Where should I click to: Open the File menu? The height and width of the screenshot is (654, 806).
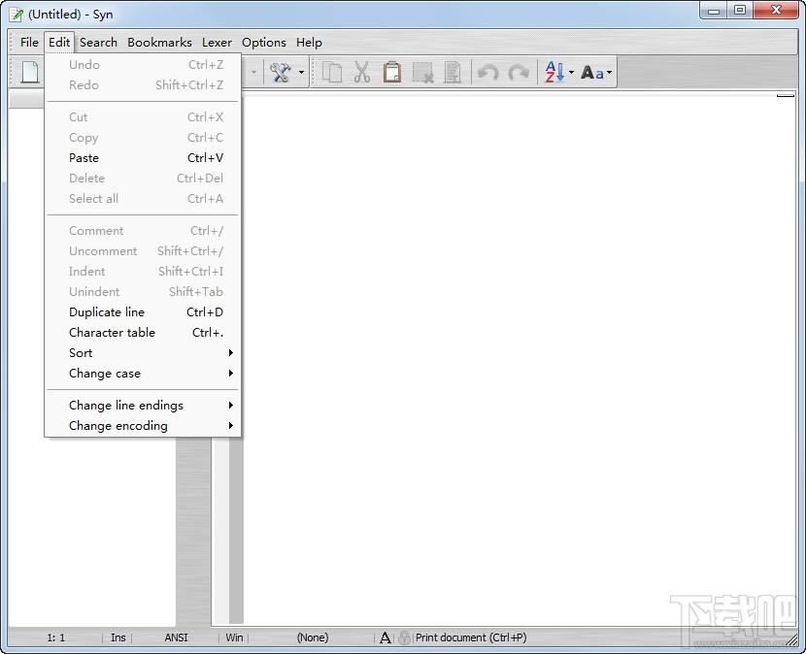coord(29,42)
